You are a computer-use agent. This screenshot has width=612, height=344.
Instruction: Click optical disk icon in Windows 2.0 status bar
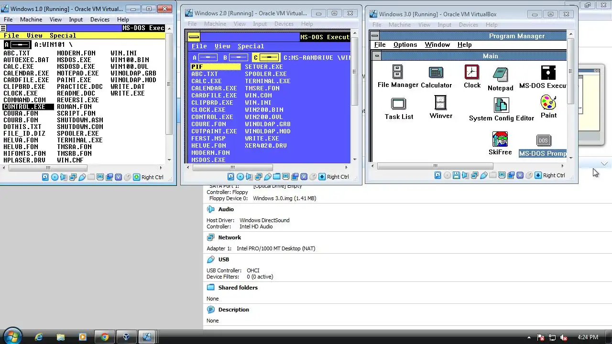coord(240,177)
